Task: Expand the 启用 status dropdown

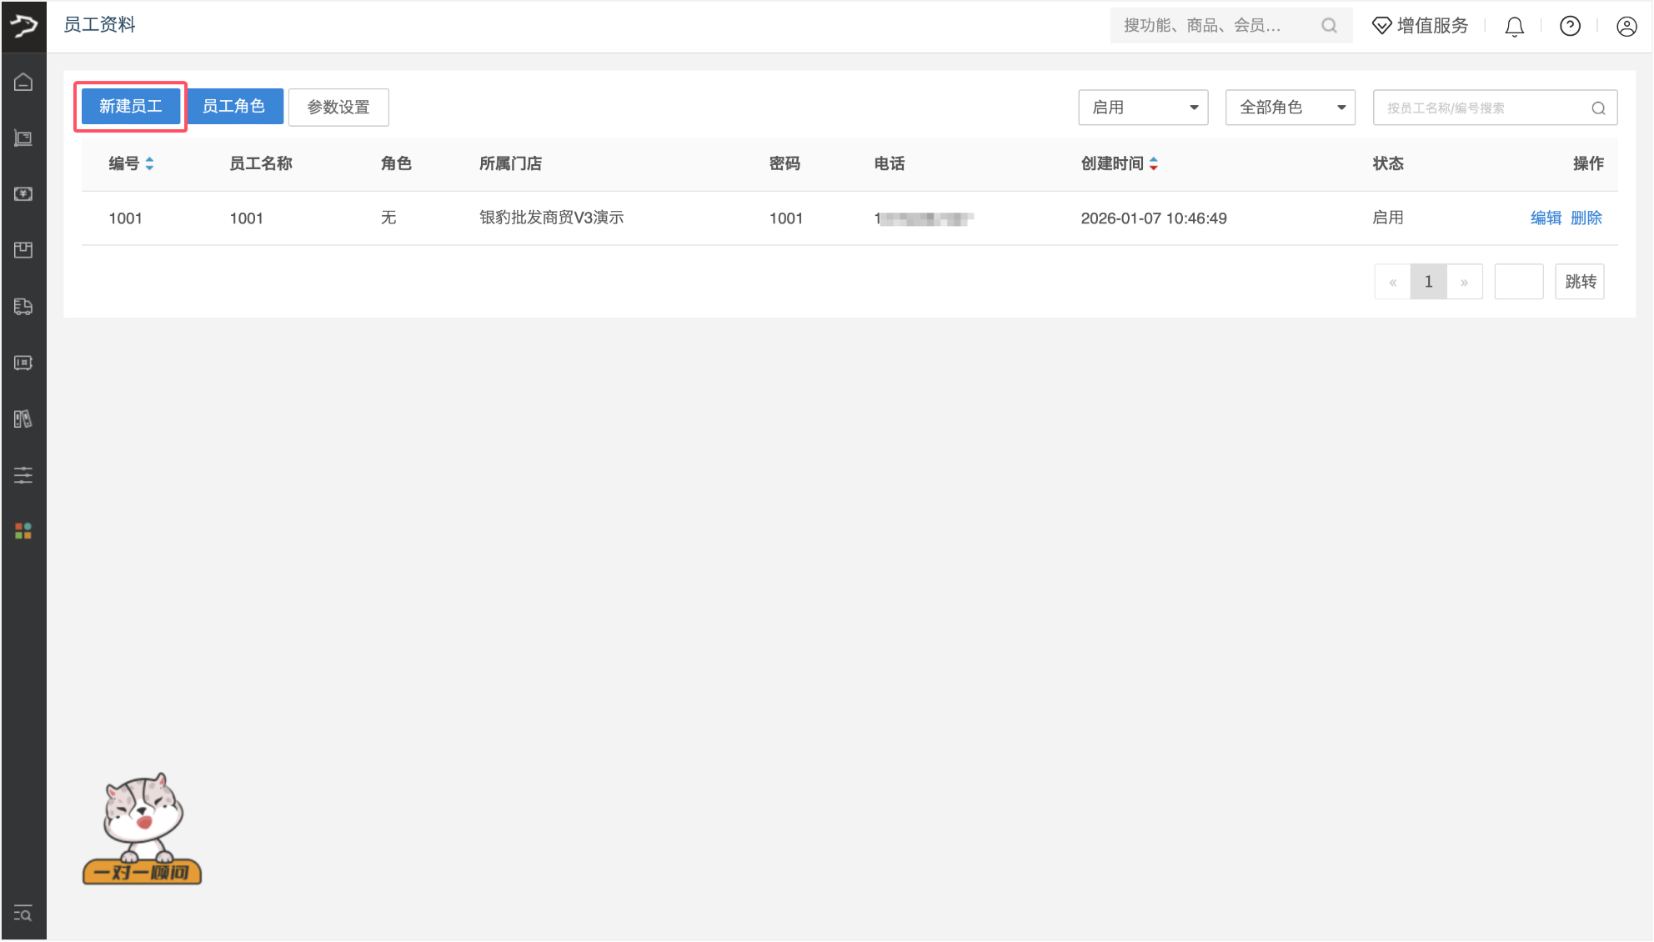Action: [1143, 108]
